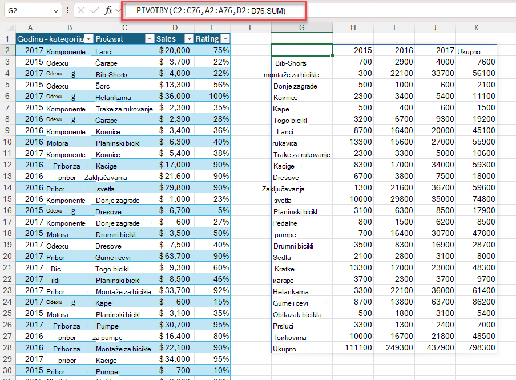Click inside the PIVOTBY formula text
The image size is (516, 380).
pos(209,11)
